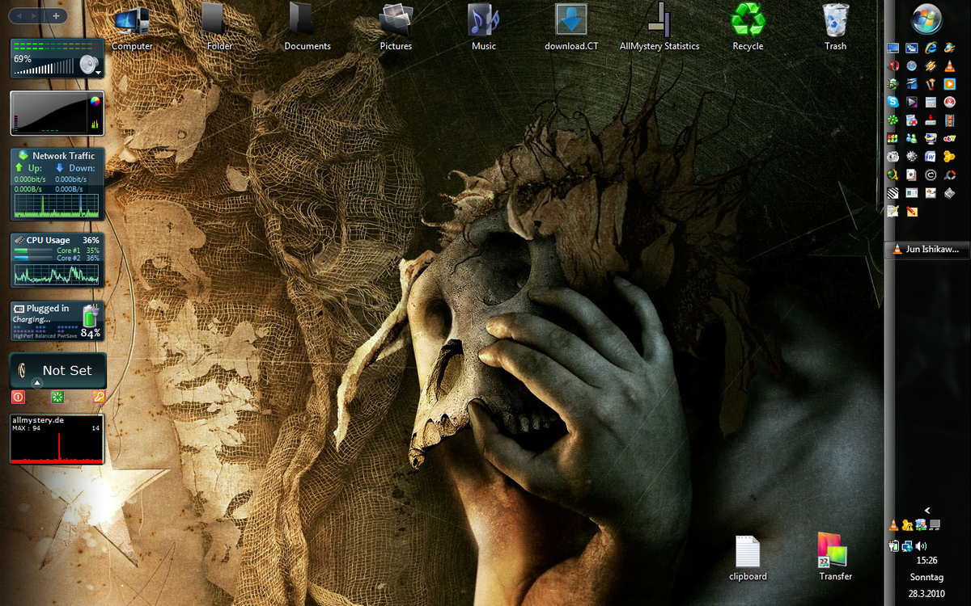Image resolution: width=971 pixels, height=606 pixels.
Task: Expand the Not Set gadget up arrow
Action: [36, 382]
